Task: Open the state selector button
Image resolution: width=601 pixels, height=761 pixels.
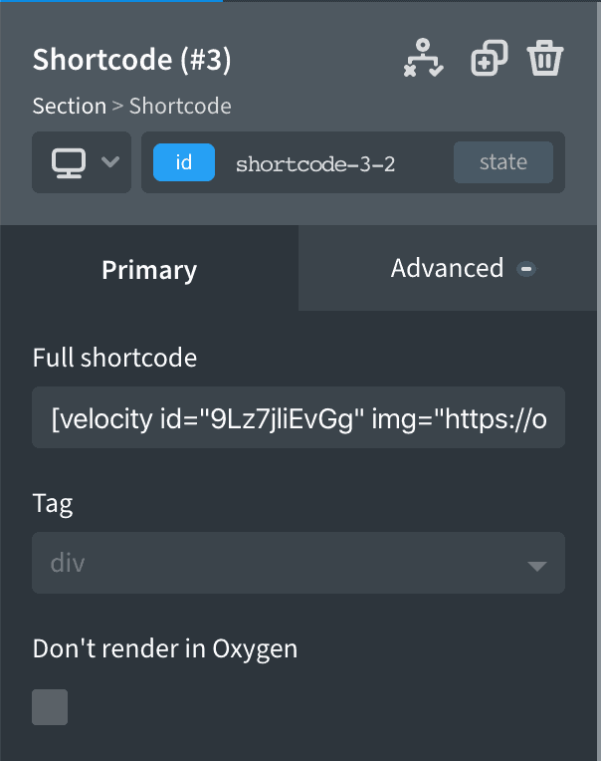Action: [502, 162]
